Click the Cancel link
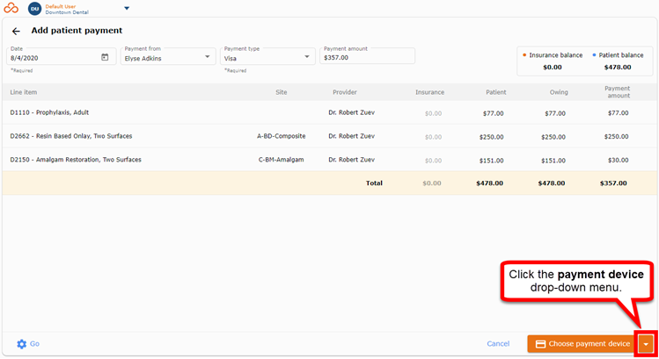 point(498,343)
